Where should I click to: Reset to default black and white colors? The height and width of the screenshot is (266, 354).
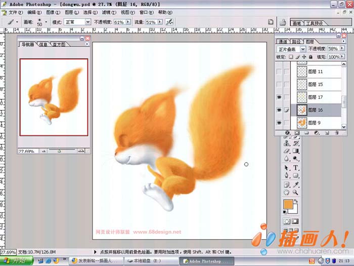(285, 212)
